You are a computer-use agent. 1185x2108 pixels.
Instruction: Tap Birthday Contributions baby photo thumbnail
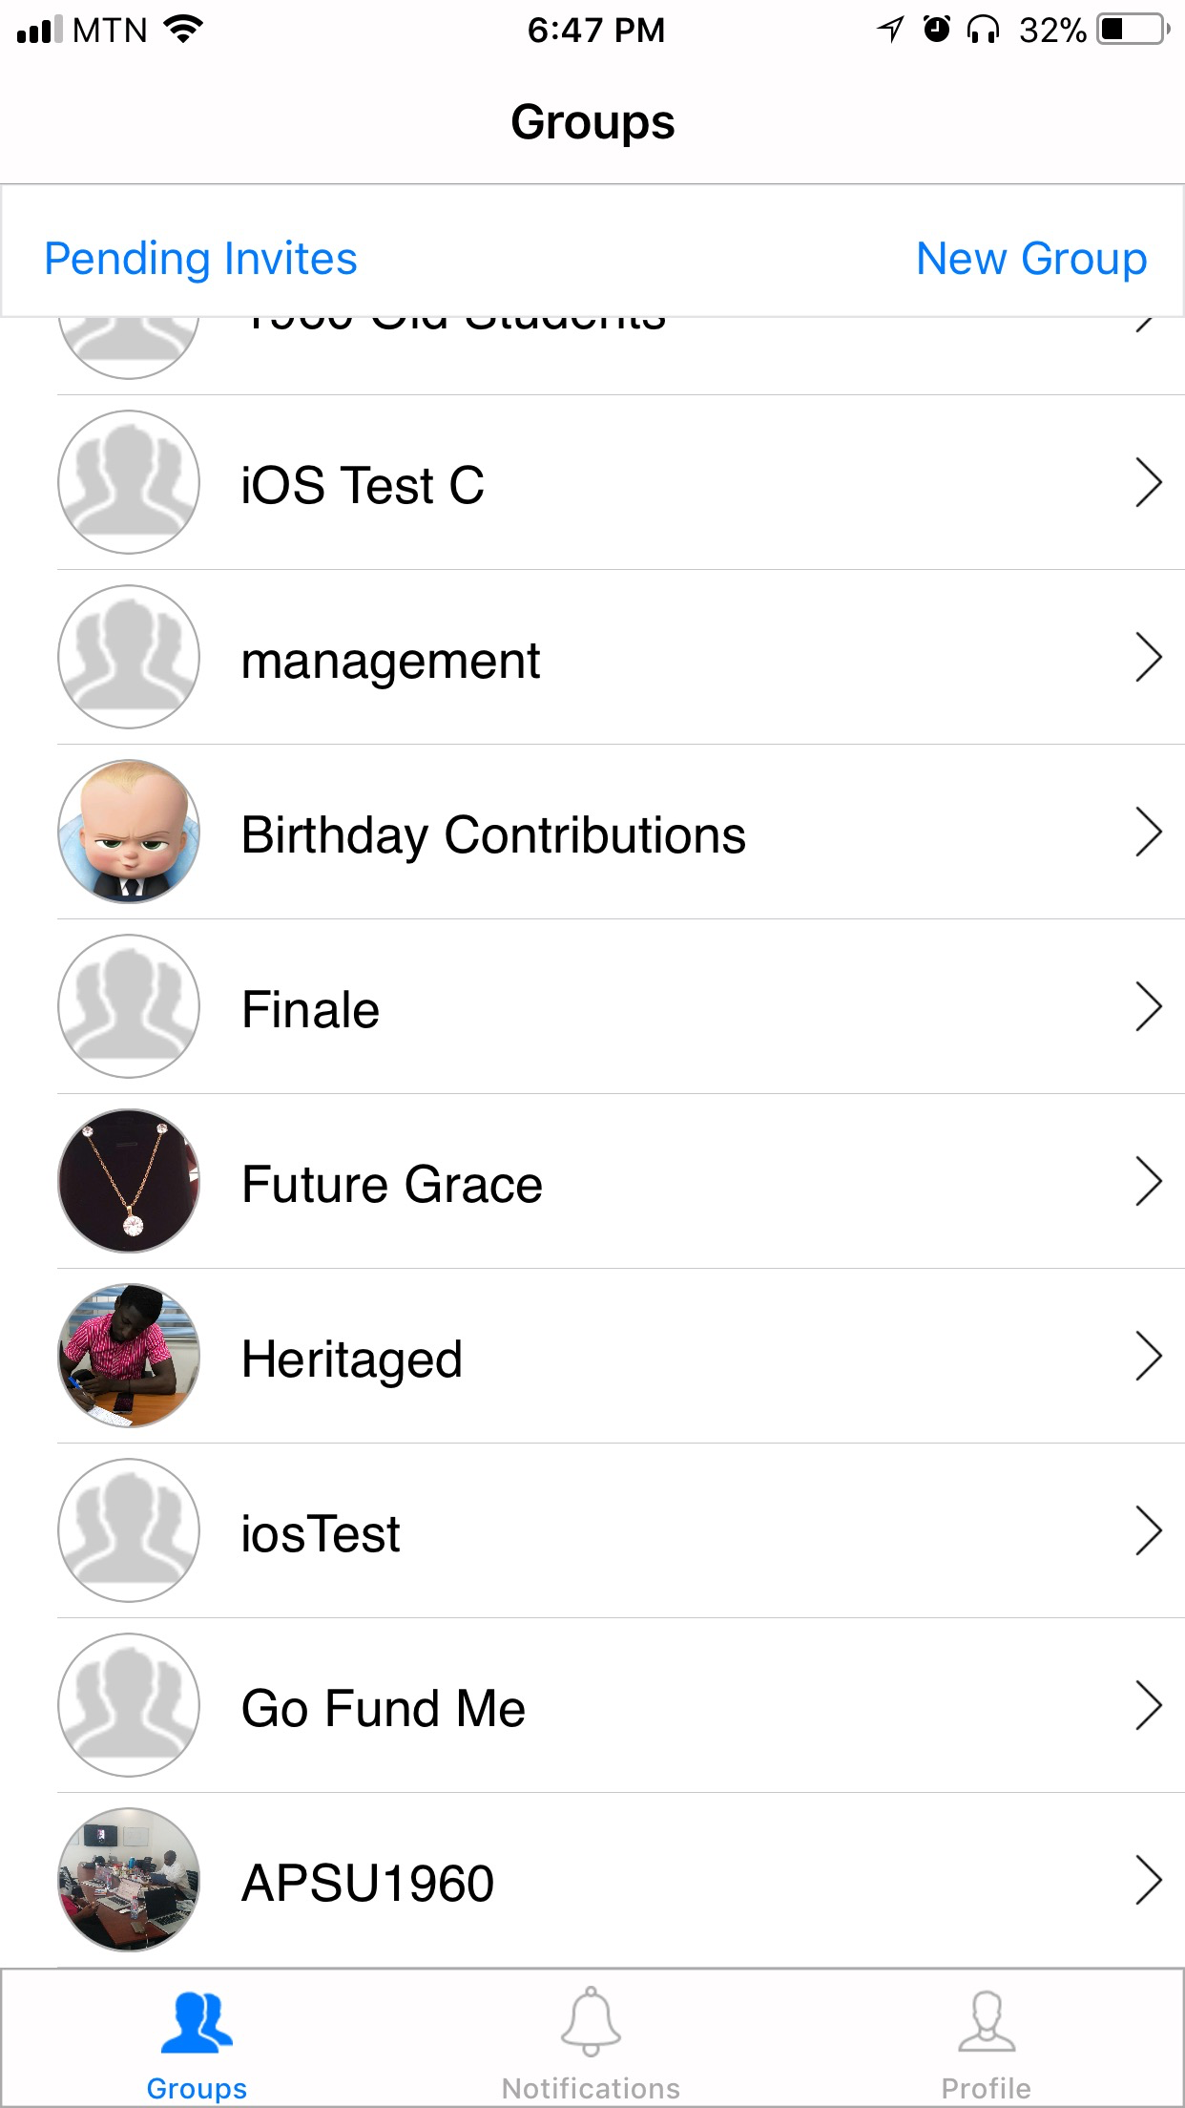(129, 832)
